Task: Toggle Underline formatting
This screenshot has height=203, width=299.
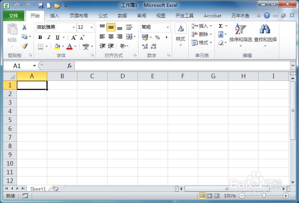Action: [x=57, y=37]
